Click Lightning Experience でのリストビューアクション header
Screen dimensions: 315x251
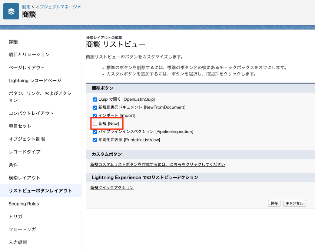click(145, 178)
